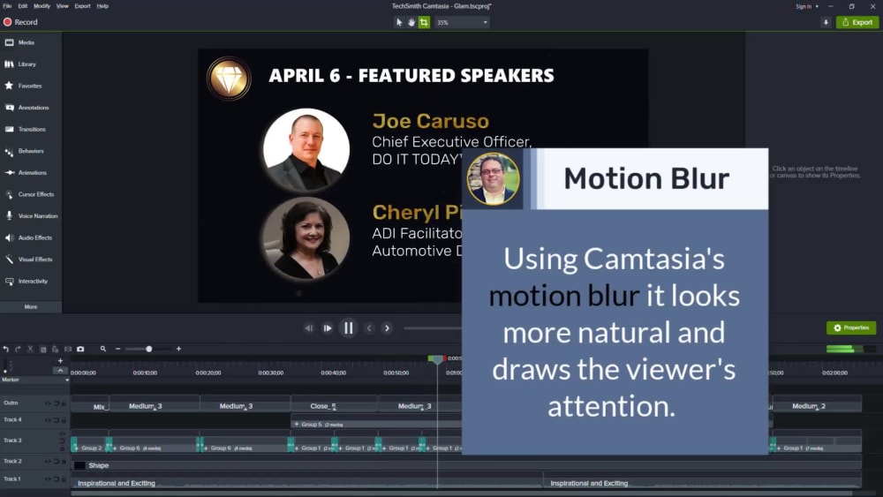The image size is (883, 497).
Task: Open the Edit menu
Action: tap(23, 6)
